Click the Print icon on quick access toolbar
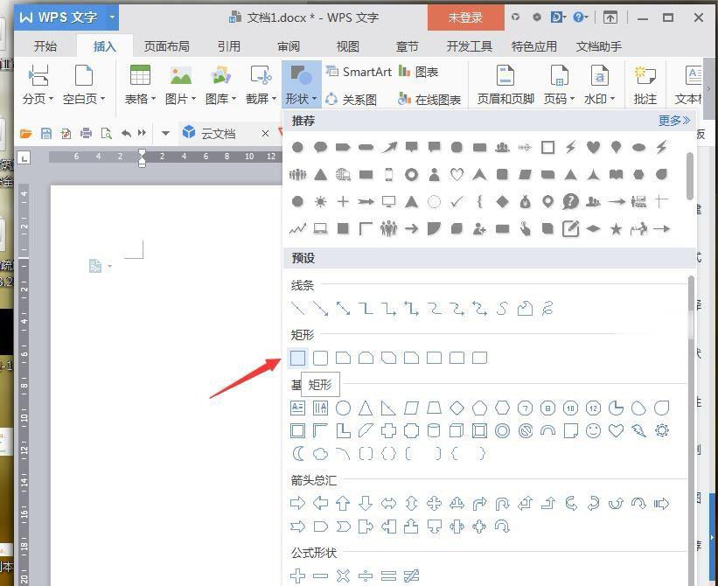The width and height of the screenshot is (718, 586). click(86, 134)
